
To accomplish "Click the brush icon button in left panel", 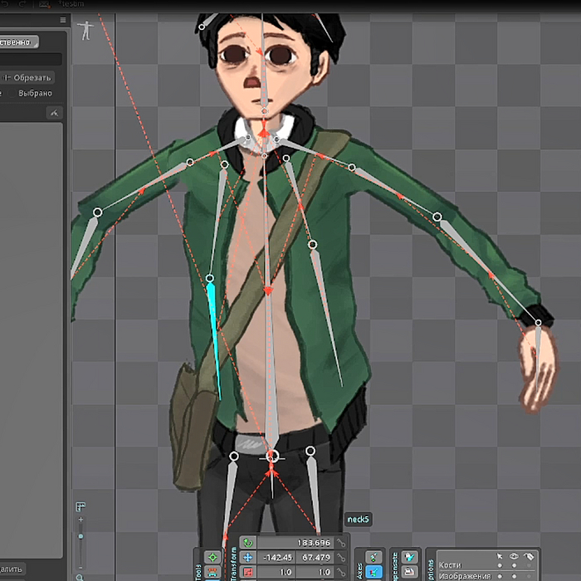I will pyautogui.click(x=54, y=113).
